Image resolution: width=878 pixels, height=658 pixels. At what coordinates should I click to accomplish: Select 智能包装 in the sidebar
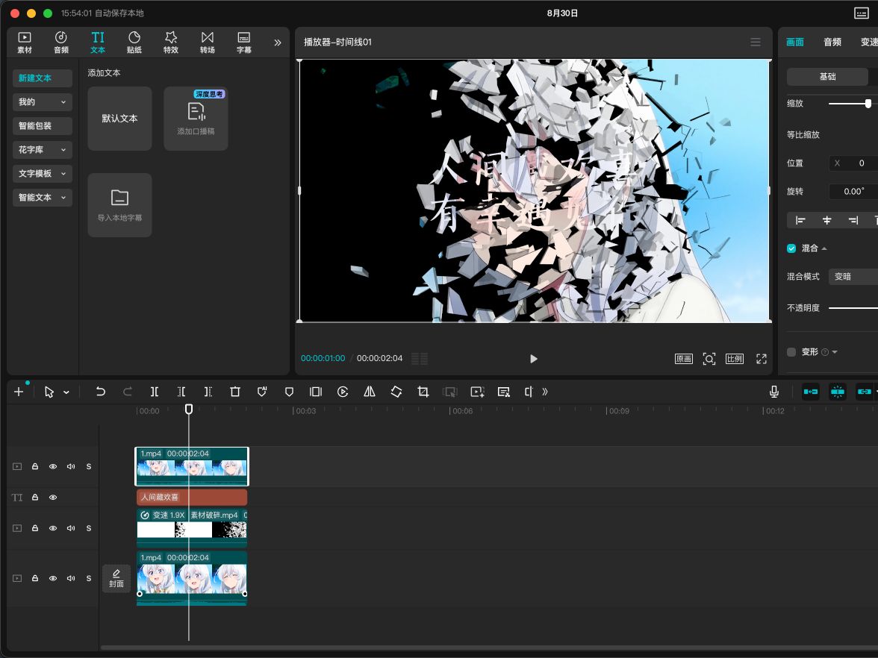click(43, 126)
